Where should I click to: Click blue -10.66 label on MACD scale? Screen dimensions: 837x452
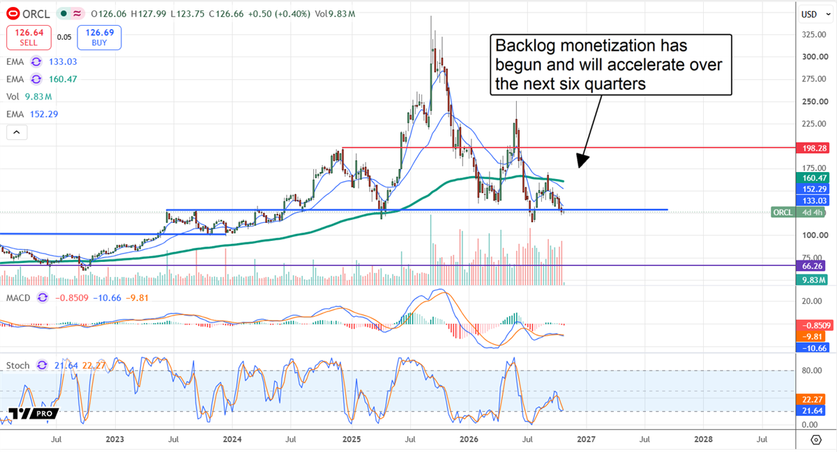pyautogui.click(x=813, y=348)
